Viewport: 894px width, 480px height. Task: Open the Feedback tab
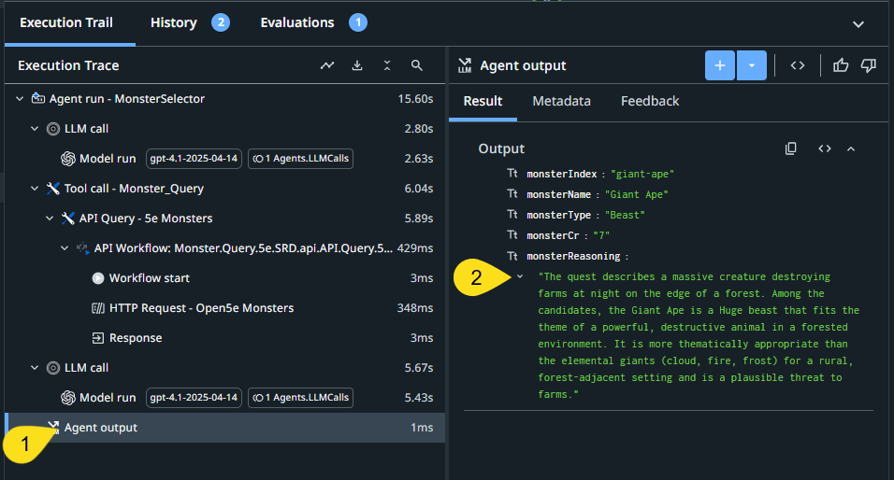(x=650, y=102)
